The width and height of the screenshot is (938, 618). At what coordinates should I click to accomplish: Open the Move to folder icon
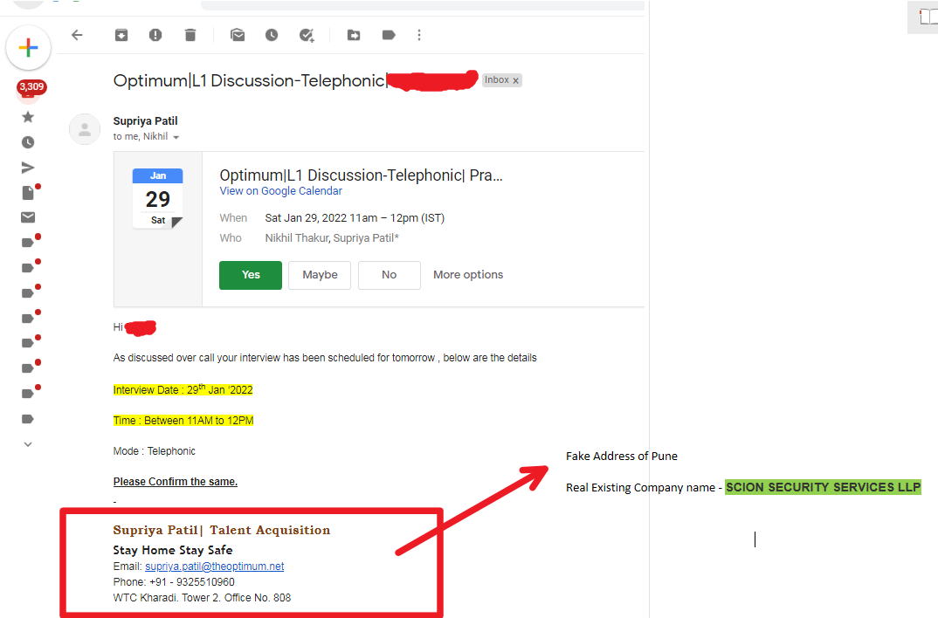pos(354,35)
